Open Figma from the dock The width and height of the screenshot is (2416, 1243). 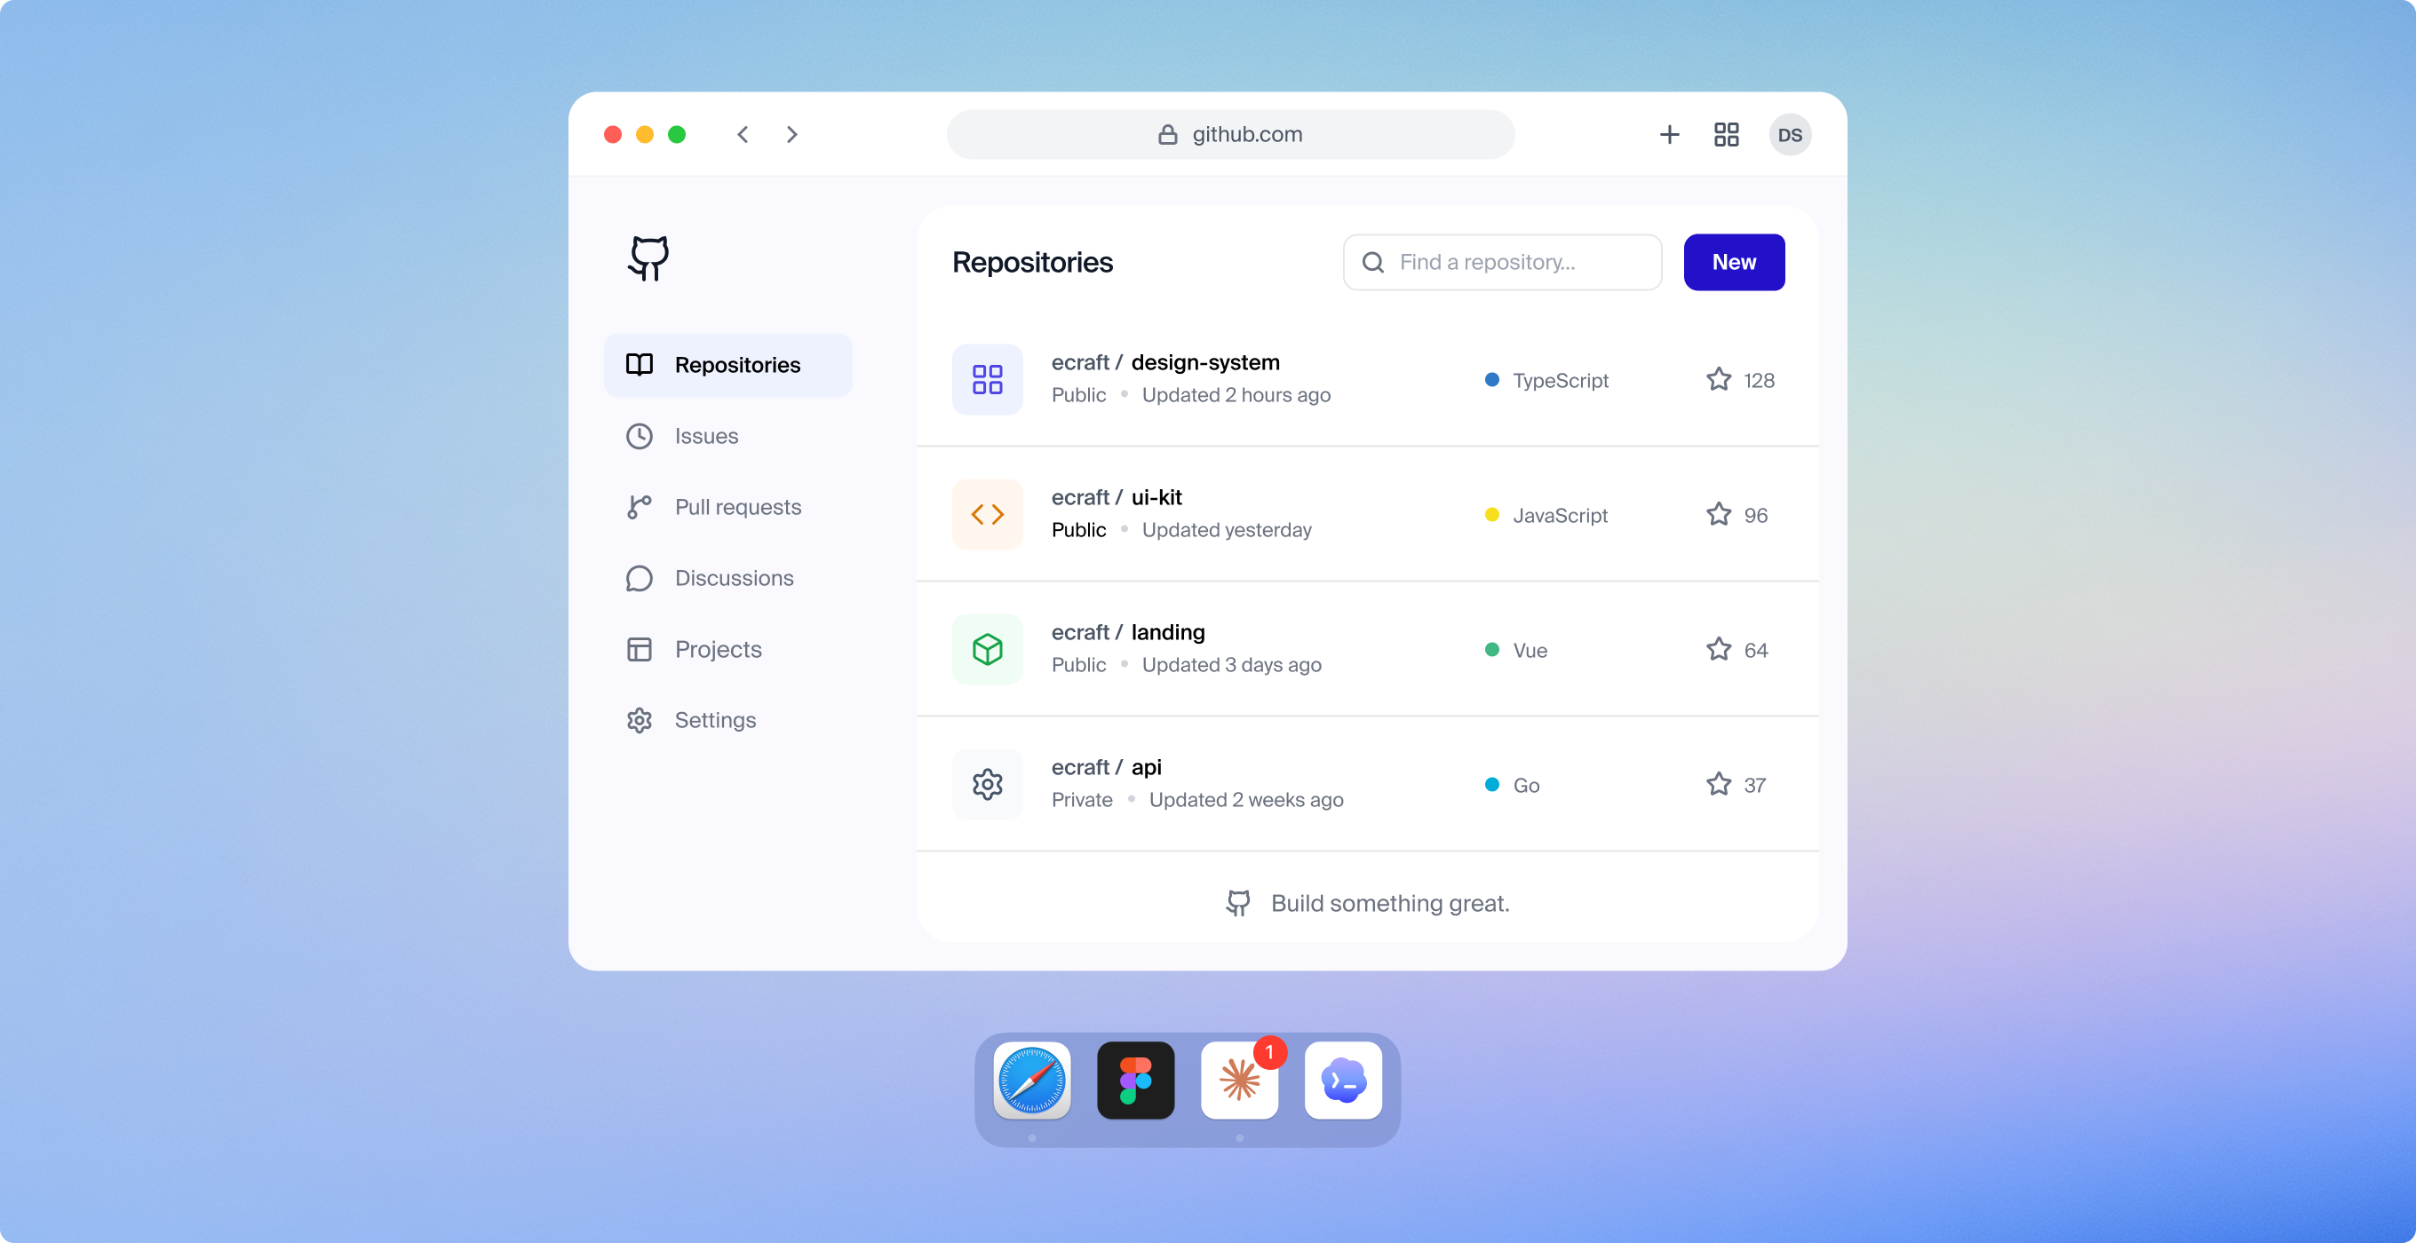click(1136, 1081)
